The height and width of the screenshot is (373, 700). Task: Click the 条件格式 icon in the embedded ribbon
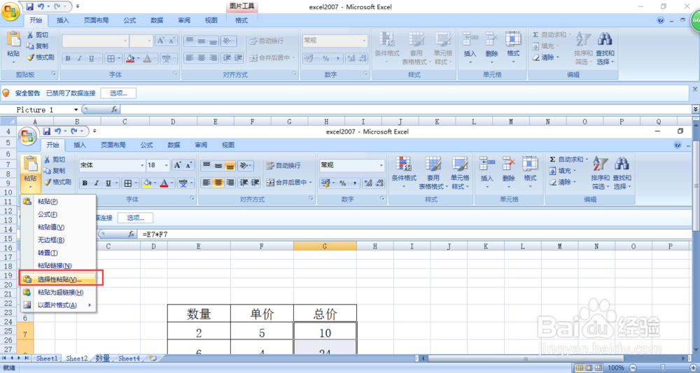404,164
